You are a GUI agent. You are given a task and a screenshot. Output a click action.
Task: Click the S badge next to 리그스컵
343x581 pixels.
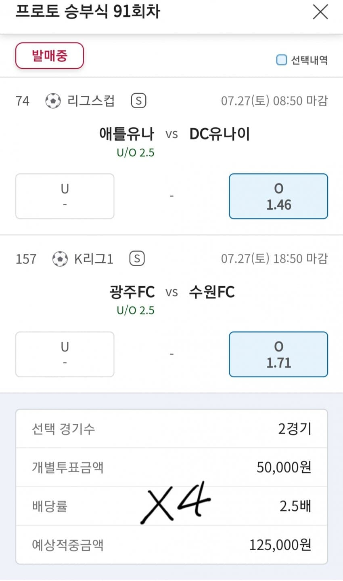[138, 101]
